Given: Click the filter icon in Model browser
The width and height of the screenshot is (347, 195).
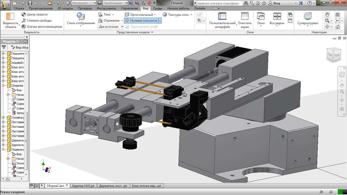Looking at the screenshot, I should (x=4, y=47).
